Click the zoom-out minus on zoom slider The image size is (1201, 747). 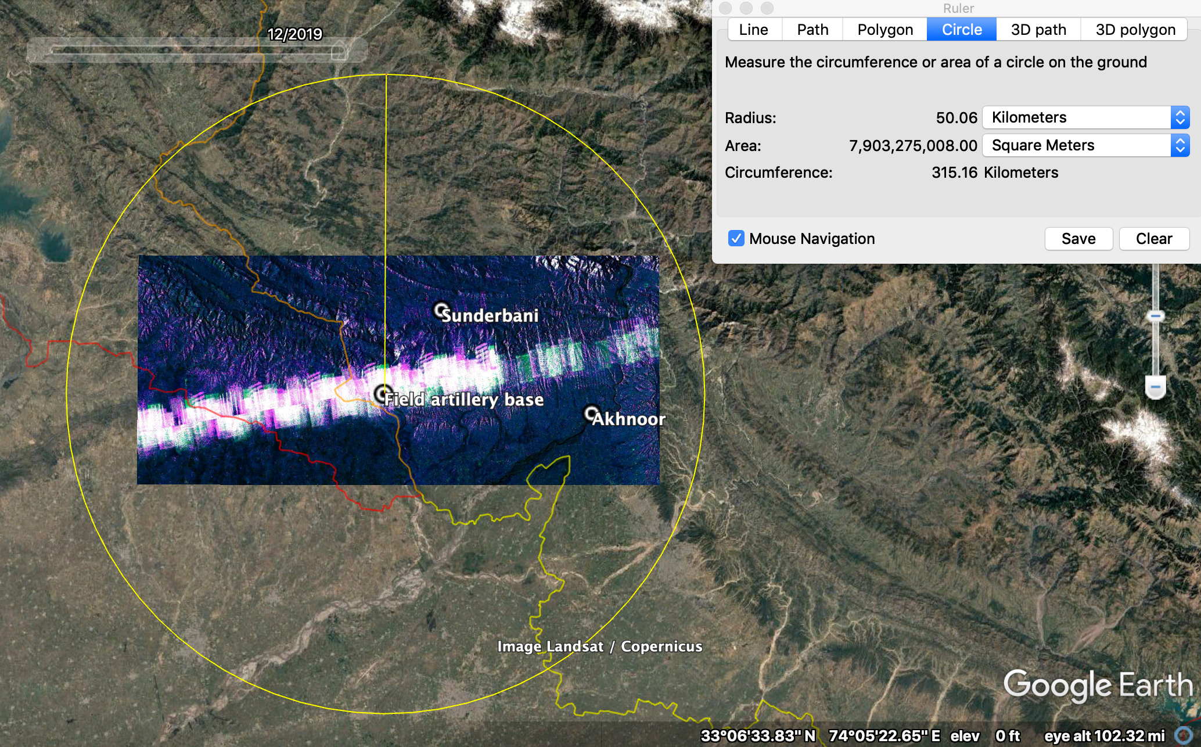click(1156, 387)
